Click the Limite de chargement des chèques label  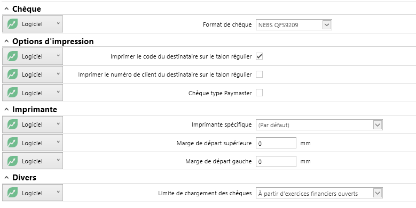205,193
